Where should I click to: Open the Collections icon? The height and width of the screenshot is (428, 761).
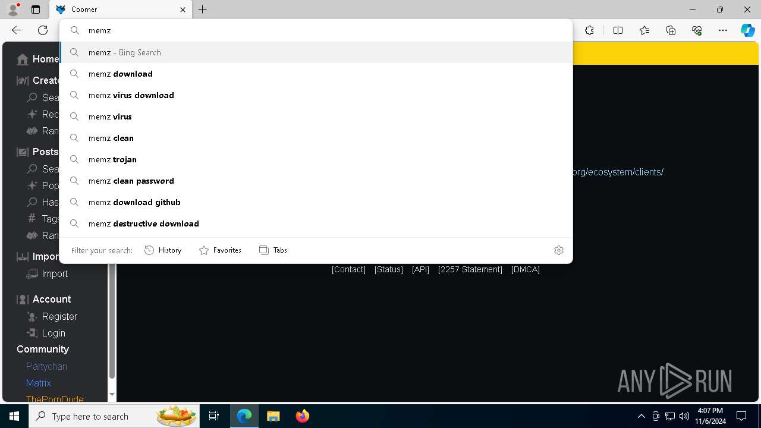click(x=671, y=30)
